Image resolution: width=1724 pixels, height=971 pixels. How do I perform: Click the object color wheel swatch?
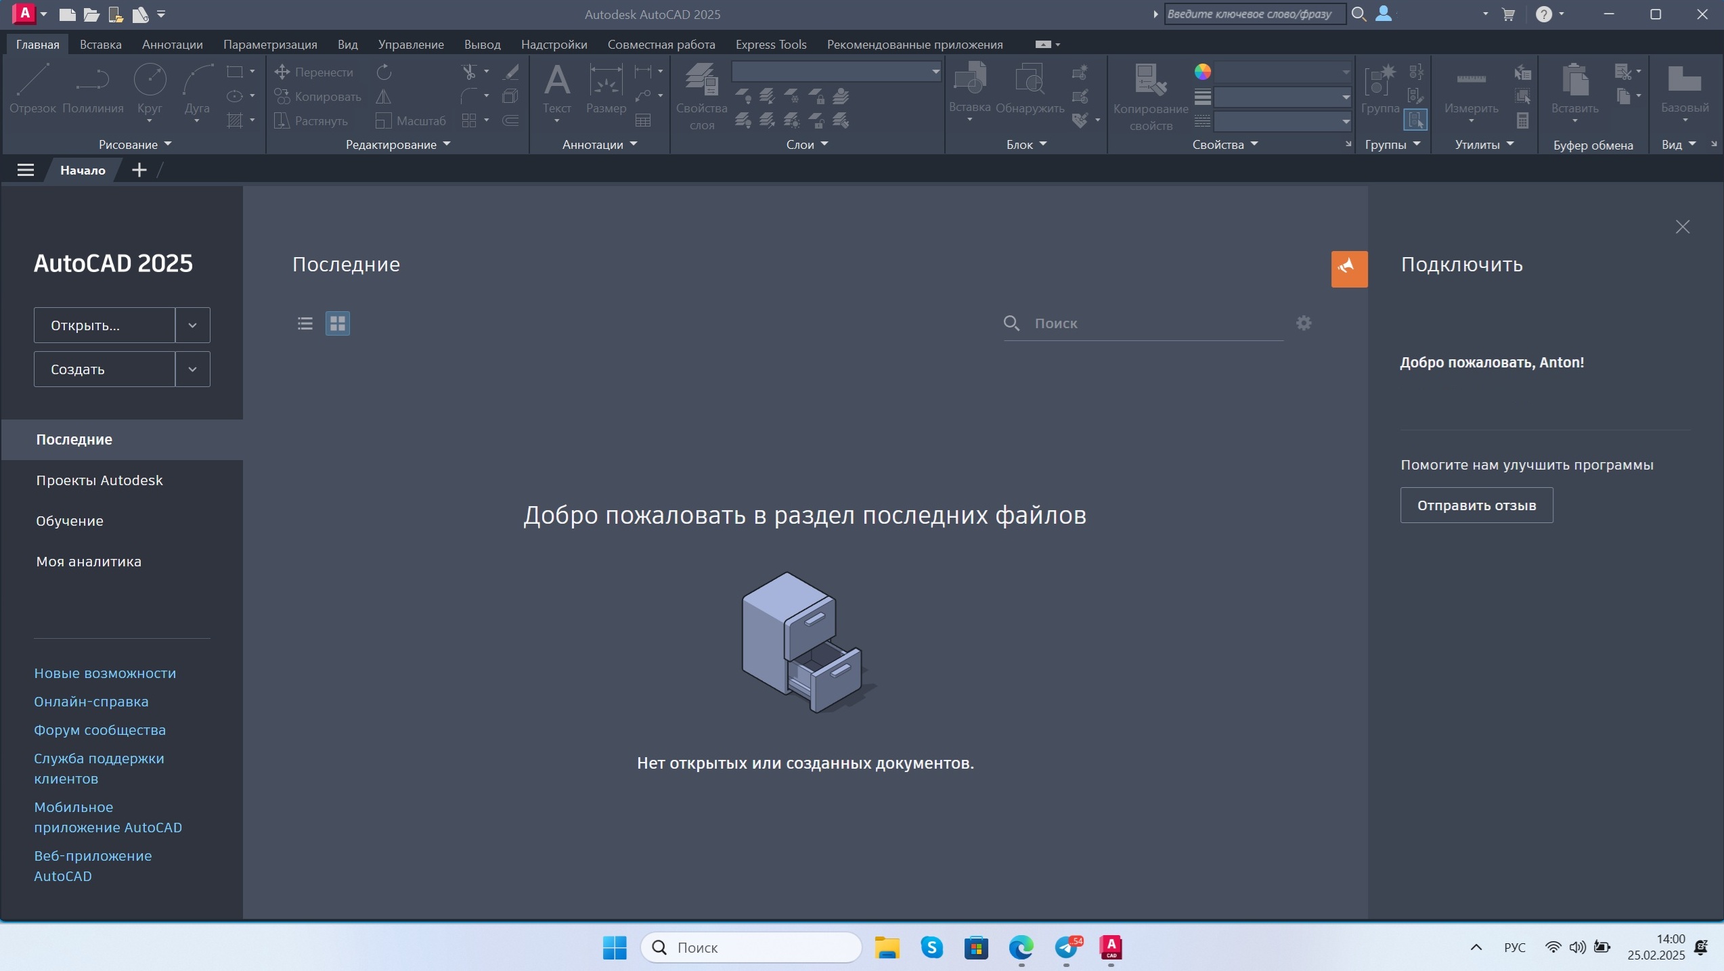(x=1202, y=71)
